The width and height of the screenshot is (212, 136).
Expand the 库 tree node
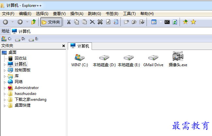click(x=5, y=76)
